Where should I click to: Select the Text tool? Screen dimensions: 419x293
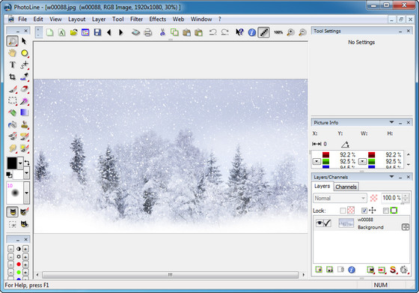[x=12, y=64]
